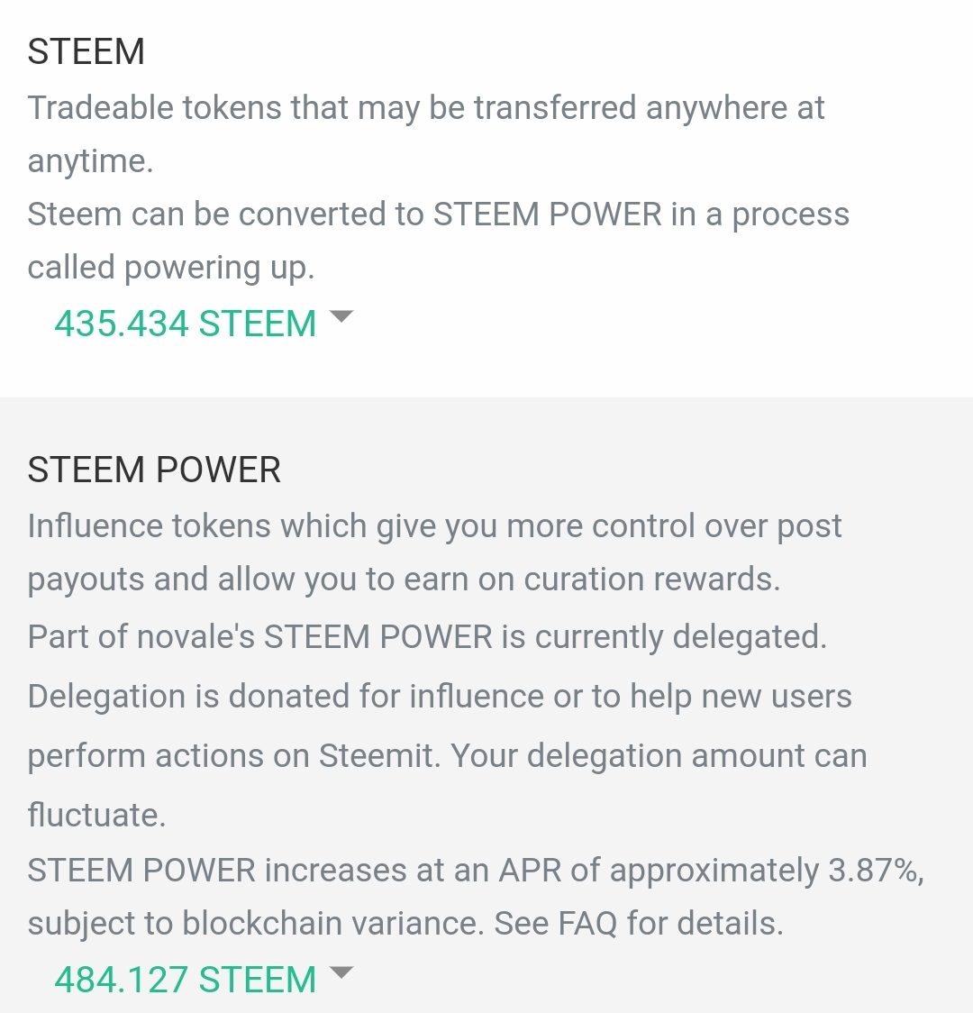Click "Part of novale's STEEM POWER" sentence
The width and height of the screenshot is (973, 1013).
click(x=427, y=637)
